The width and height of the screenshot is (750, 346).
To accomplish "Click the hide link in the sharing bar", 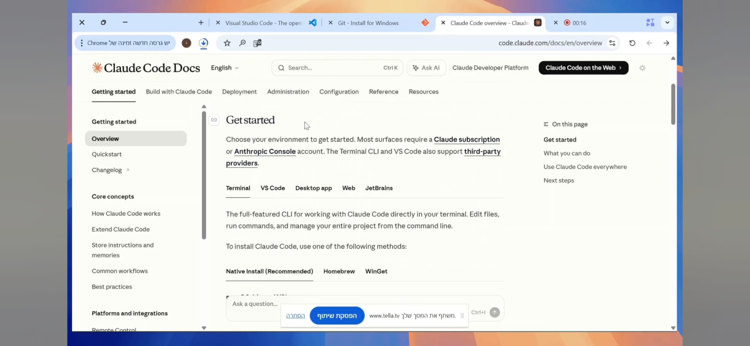I will click(x=295, y=316).
